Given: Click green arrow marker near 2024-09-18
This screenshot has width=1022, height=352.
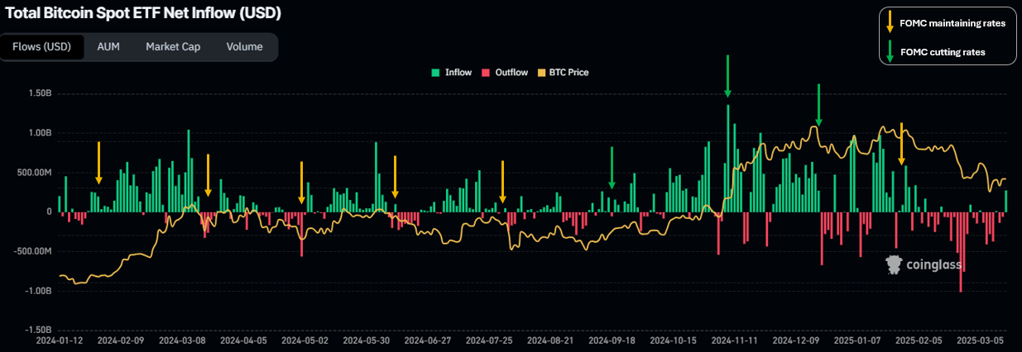Looking at the screenshot, I should (x=612, y=168).
